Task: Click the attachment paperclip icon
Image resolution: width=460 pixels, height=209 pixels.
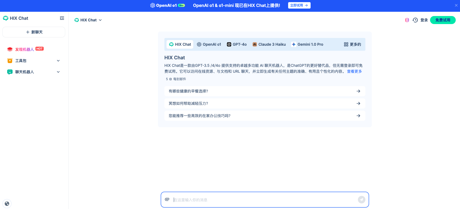Action: pos(167,199)
